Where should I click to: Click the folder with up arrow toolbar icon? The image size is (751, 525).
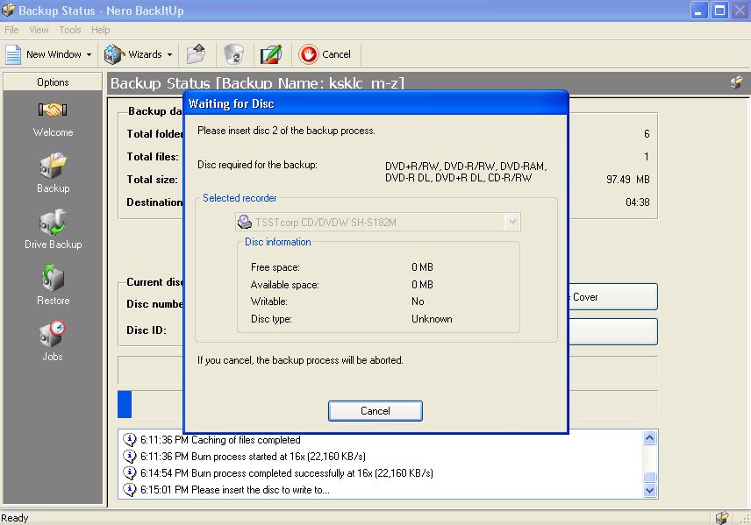(x=196, y=54)
